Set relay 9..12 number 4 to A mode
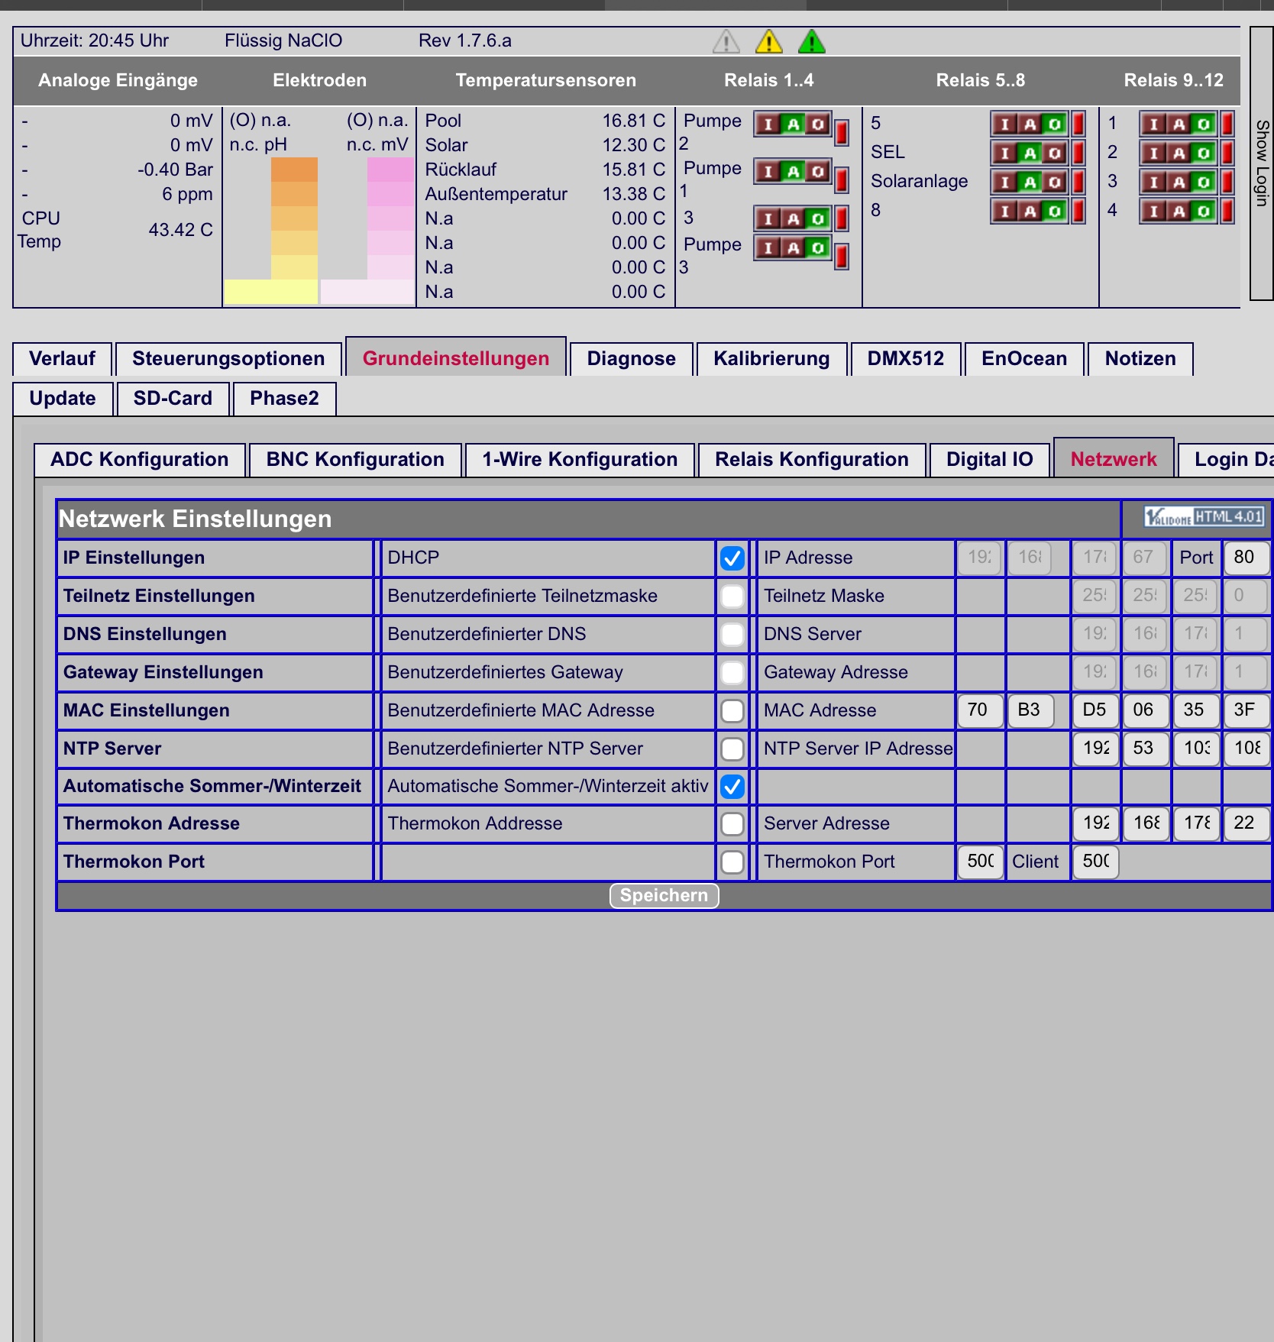This screenshot has width=1274, height=1342. tap(1179, 211)
